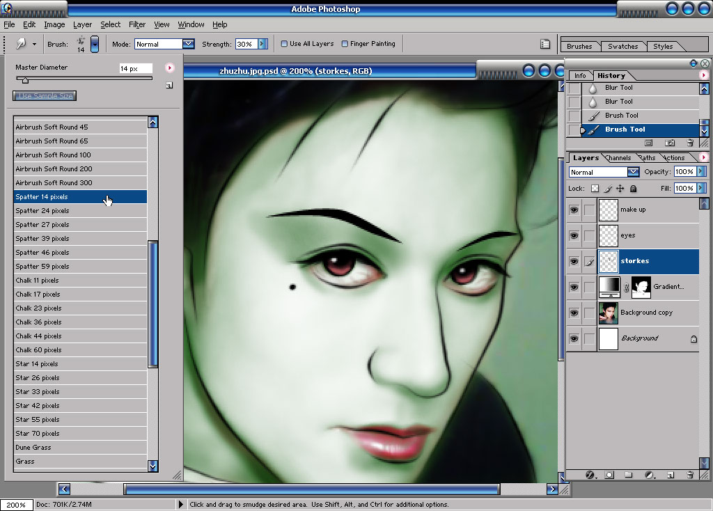The image size is (713, 511).
Task: Open the File menu
Action: 9,24
